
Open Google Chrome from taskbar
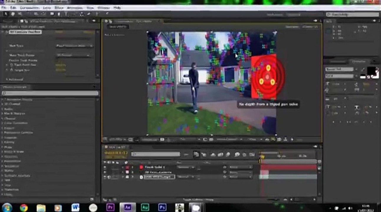pyautogui.click(x=24, y=208)
